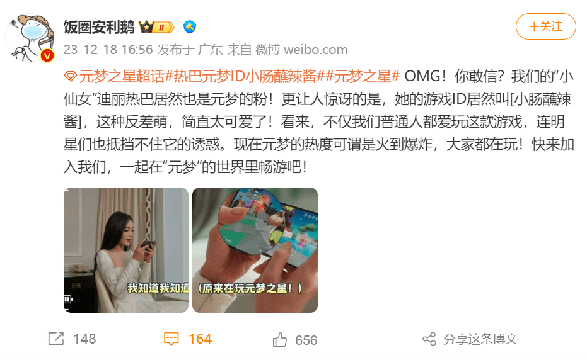Open the 饭圈安利鹅 username profile
This screenshot has height=360, width=587.
point(99,27)
